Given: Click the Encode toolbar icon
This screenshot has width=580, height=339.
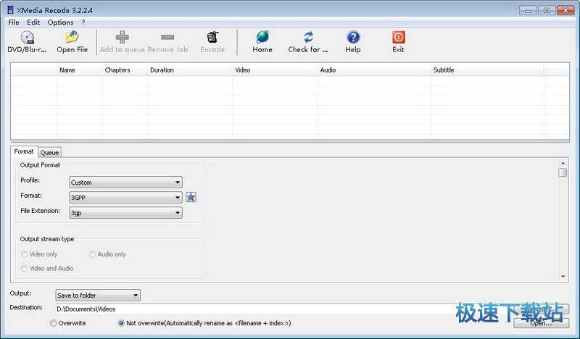Looking at the screenshot, I should pyautogui.click(x=212, y=37).
